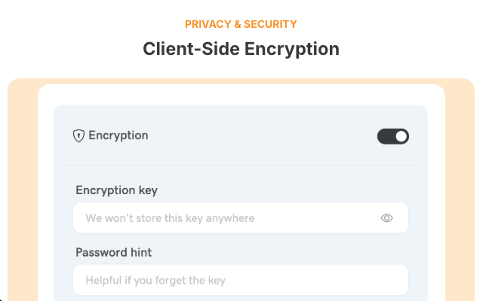This screenshot has width=483, height=301.
Task: Click the "Encryption key" field label
Action: click(116, 190)
